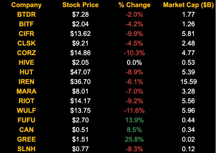Select the SLNH ticker symbol

click(26, 149)
